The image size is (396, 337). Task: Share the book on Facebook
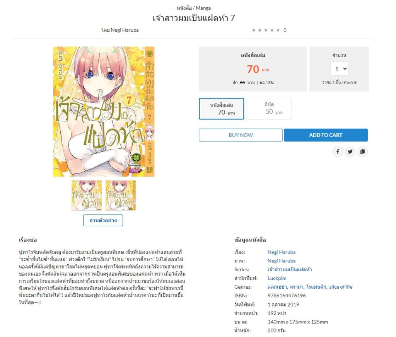coord(337,151)
